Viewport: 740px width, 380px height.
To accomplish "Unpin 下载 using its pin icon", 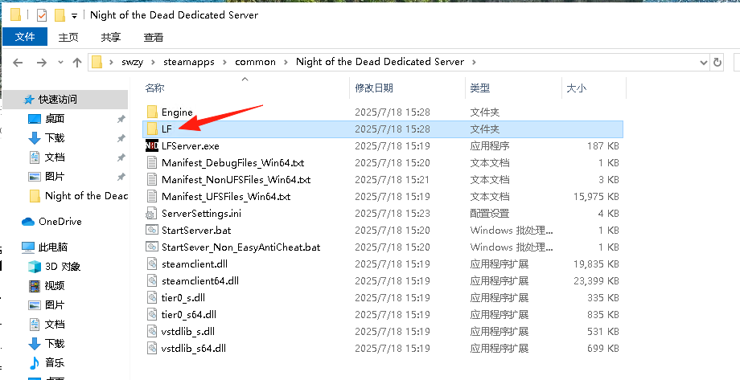I will [x=121, y=138].
